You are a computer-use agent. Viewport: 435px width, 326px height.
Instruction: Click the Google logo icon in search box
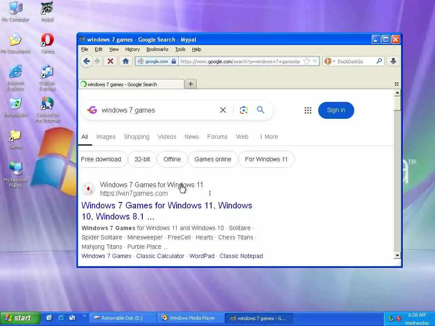[92, 110]
